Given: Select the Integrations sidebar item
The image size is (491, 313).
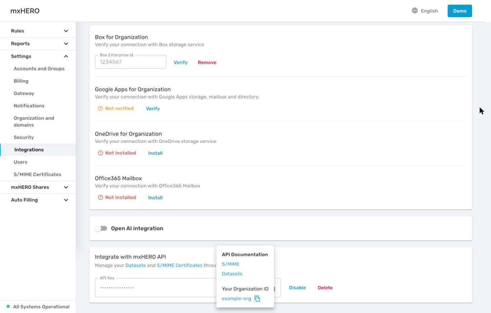Looking at the screenshot, I should pos(38,150).
